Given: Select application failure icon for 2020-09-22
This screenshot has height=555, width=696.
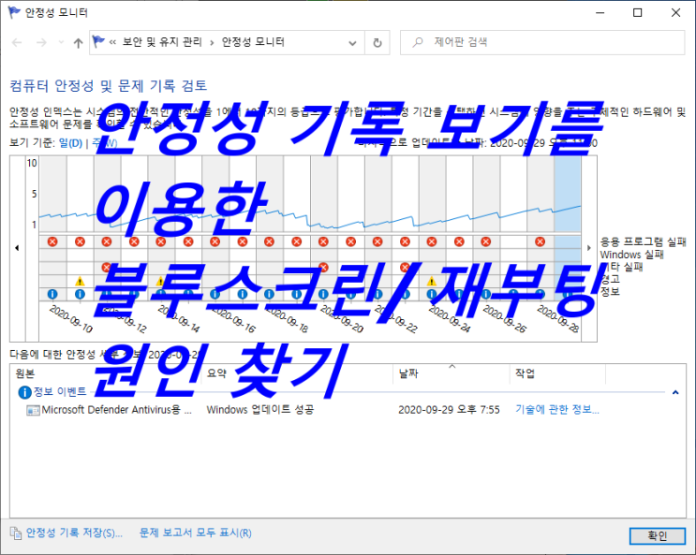Looking at the screenshot, I should (x=378, y=241).
